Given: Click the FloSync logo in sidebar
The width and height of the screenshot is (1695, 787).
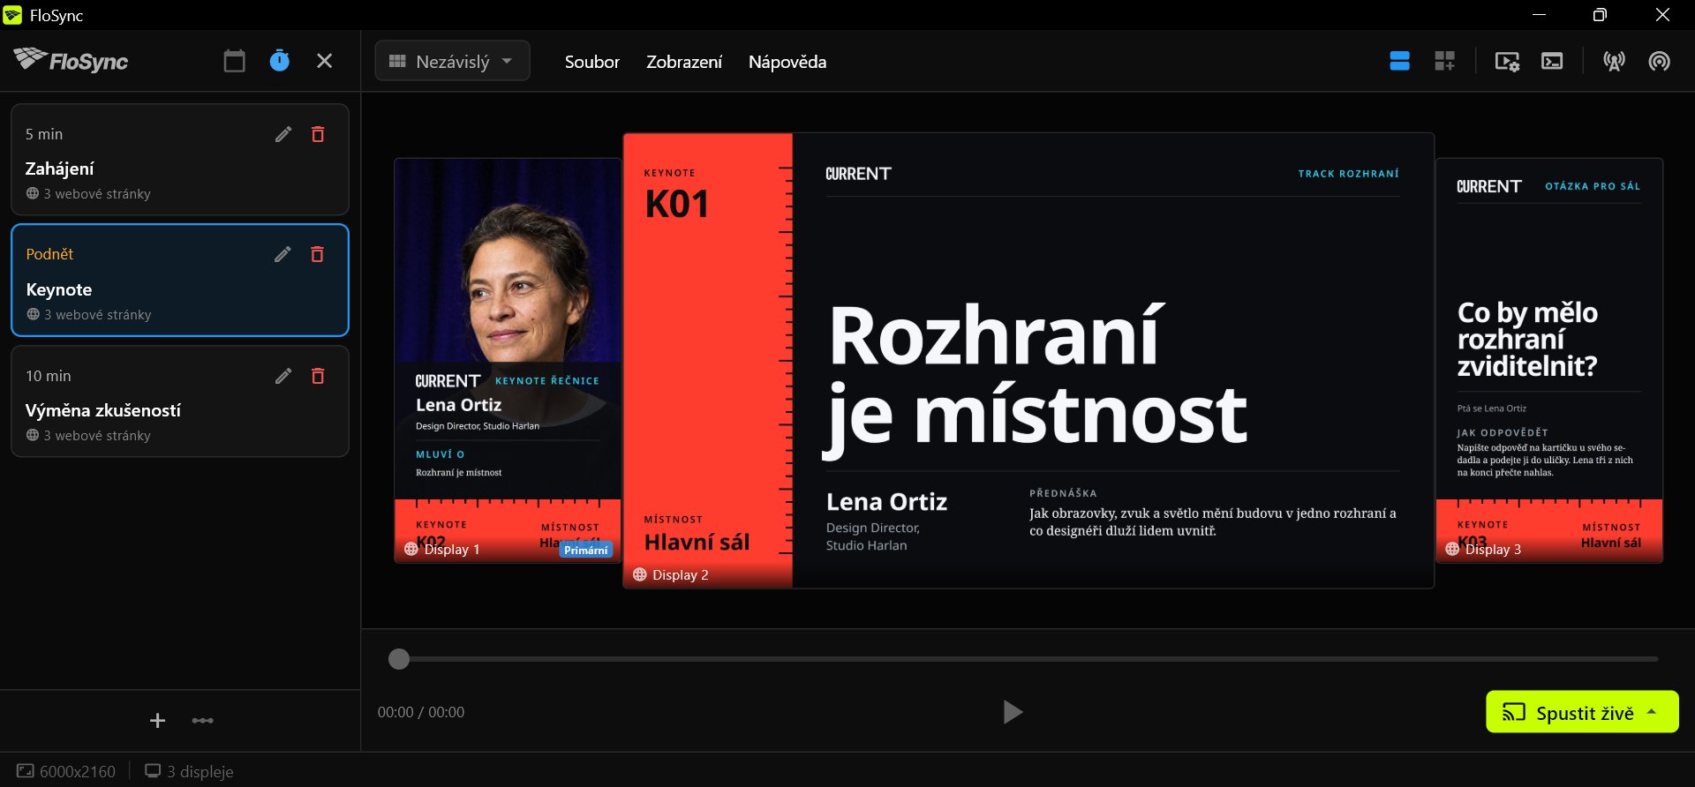Looking at the screenshot, I should [71, 60].
